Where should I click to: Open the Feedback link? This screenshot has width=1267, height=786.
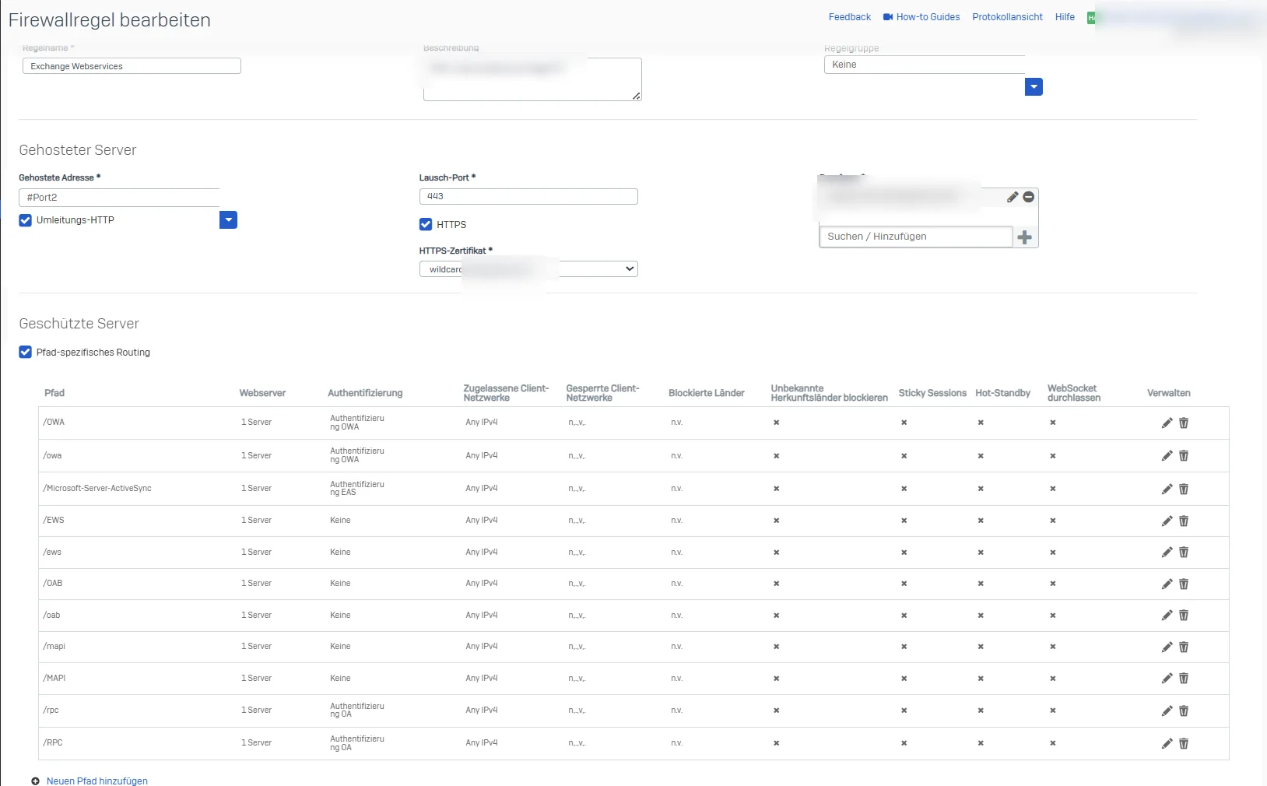(x=850, y=17)
